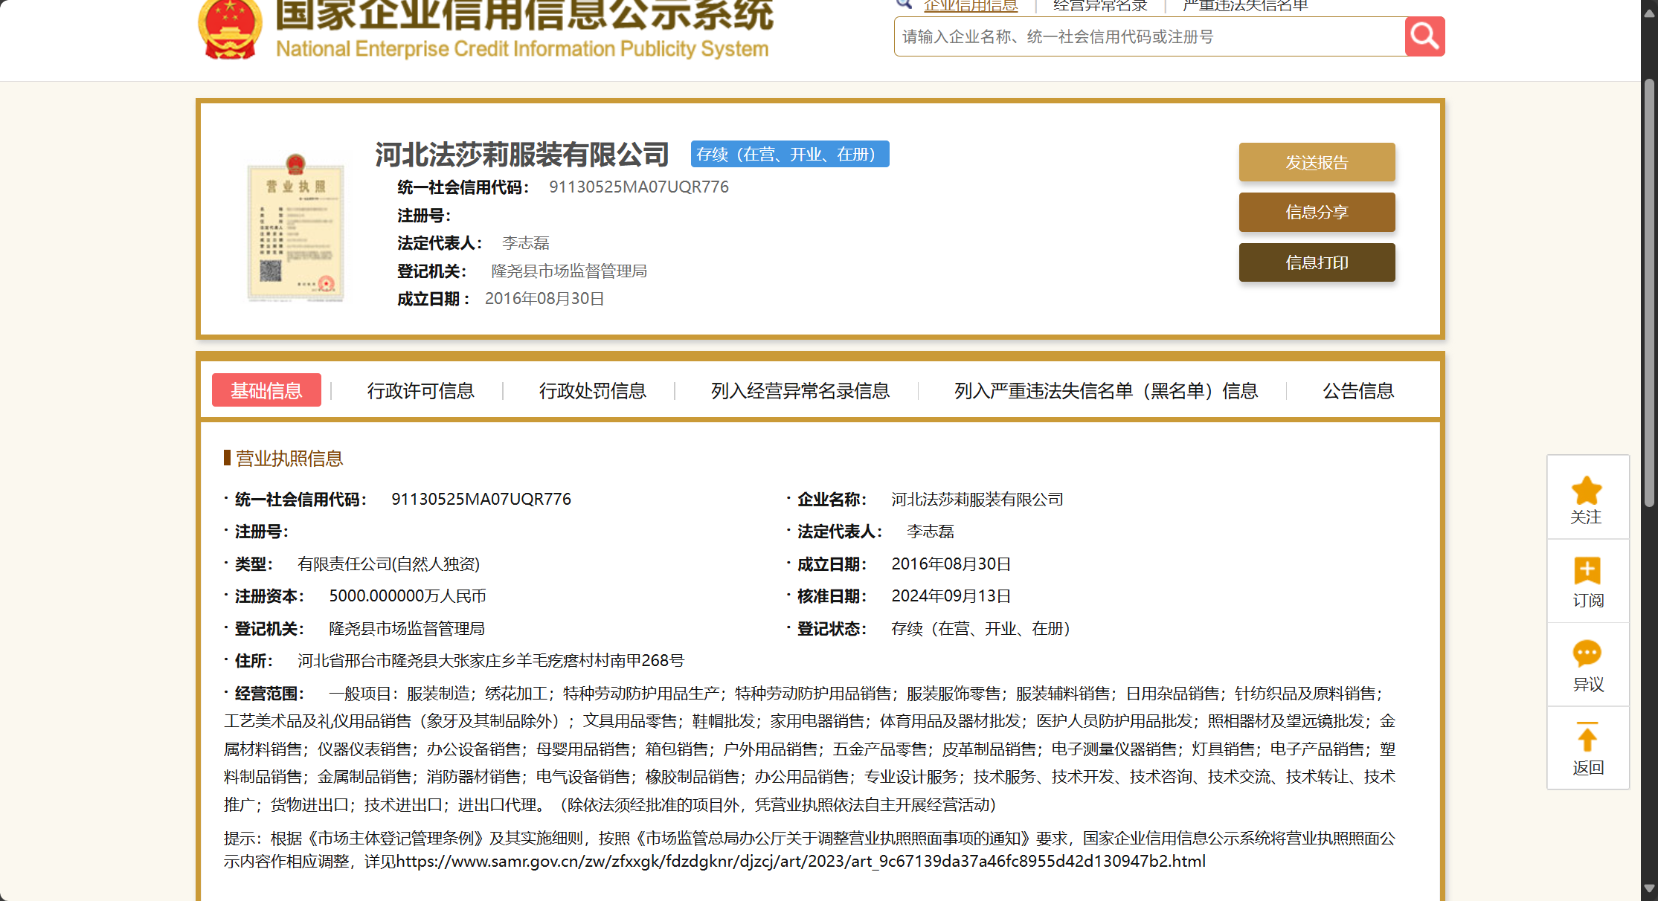Open the business license thumbnail image
1658x901 pixels.
click(x=296, y=227)
